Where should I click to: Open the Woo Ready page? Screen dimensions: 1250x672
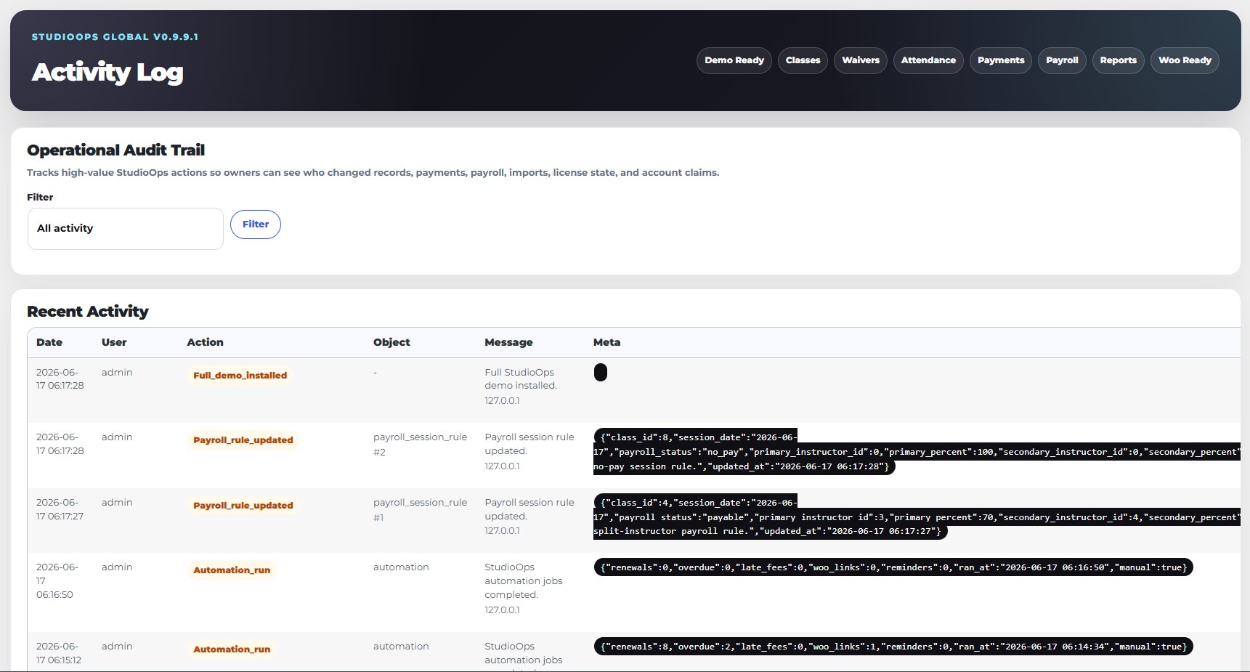[x=1185, y=60]
